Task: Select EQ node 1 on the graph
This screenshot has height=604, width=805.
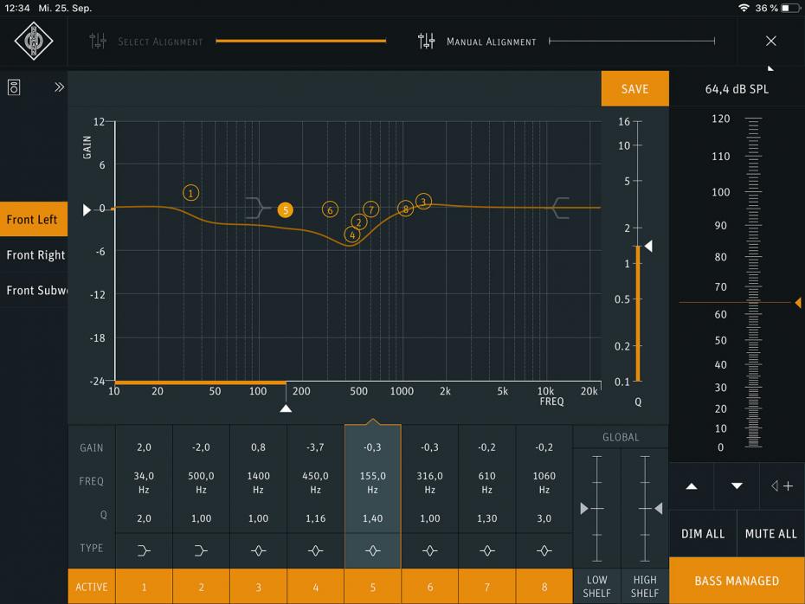Action: (191, 193)
